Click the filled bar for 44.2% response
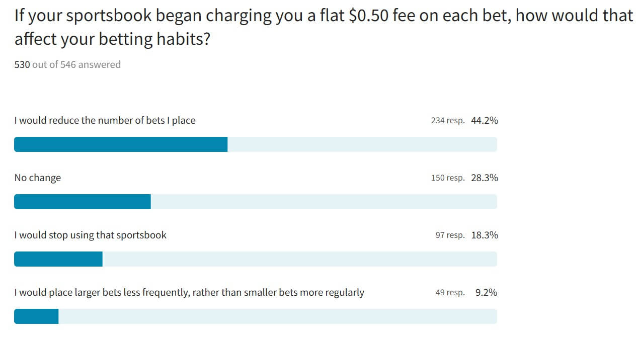Screen dimensions: 640x337 121,144
